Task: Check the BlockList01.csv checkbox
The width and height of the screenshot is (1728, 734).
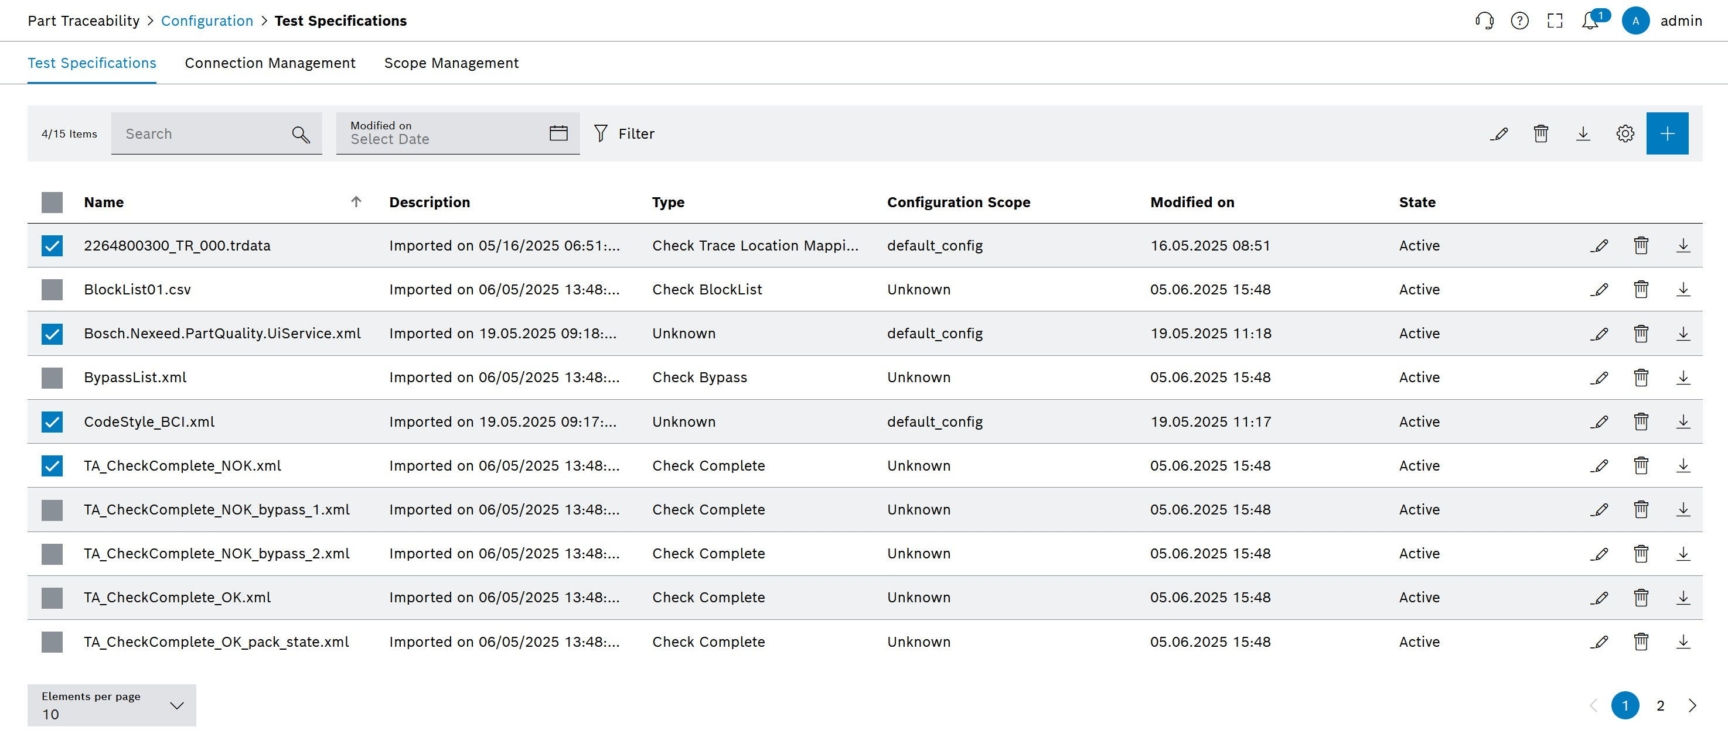Action: (x=52, y=290)
